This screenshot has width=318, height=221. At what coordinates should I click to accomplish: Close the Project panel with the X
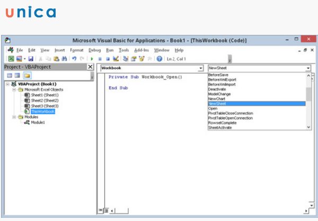coord(90,67)
